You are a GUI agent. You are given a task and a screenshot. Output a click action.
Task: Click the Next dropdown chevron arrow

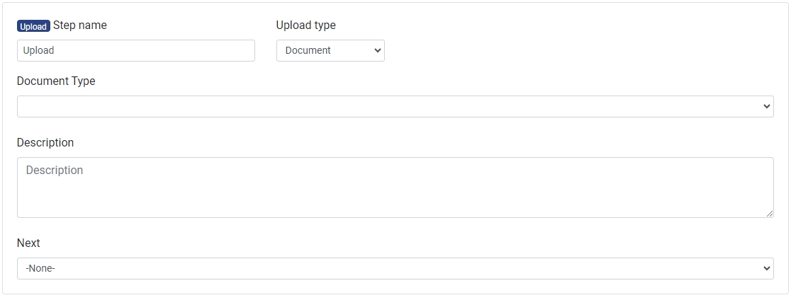[766, 269]
